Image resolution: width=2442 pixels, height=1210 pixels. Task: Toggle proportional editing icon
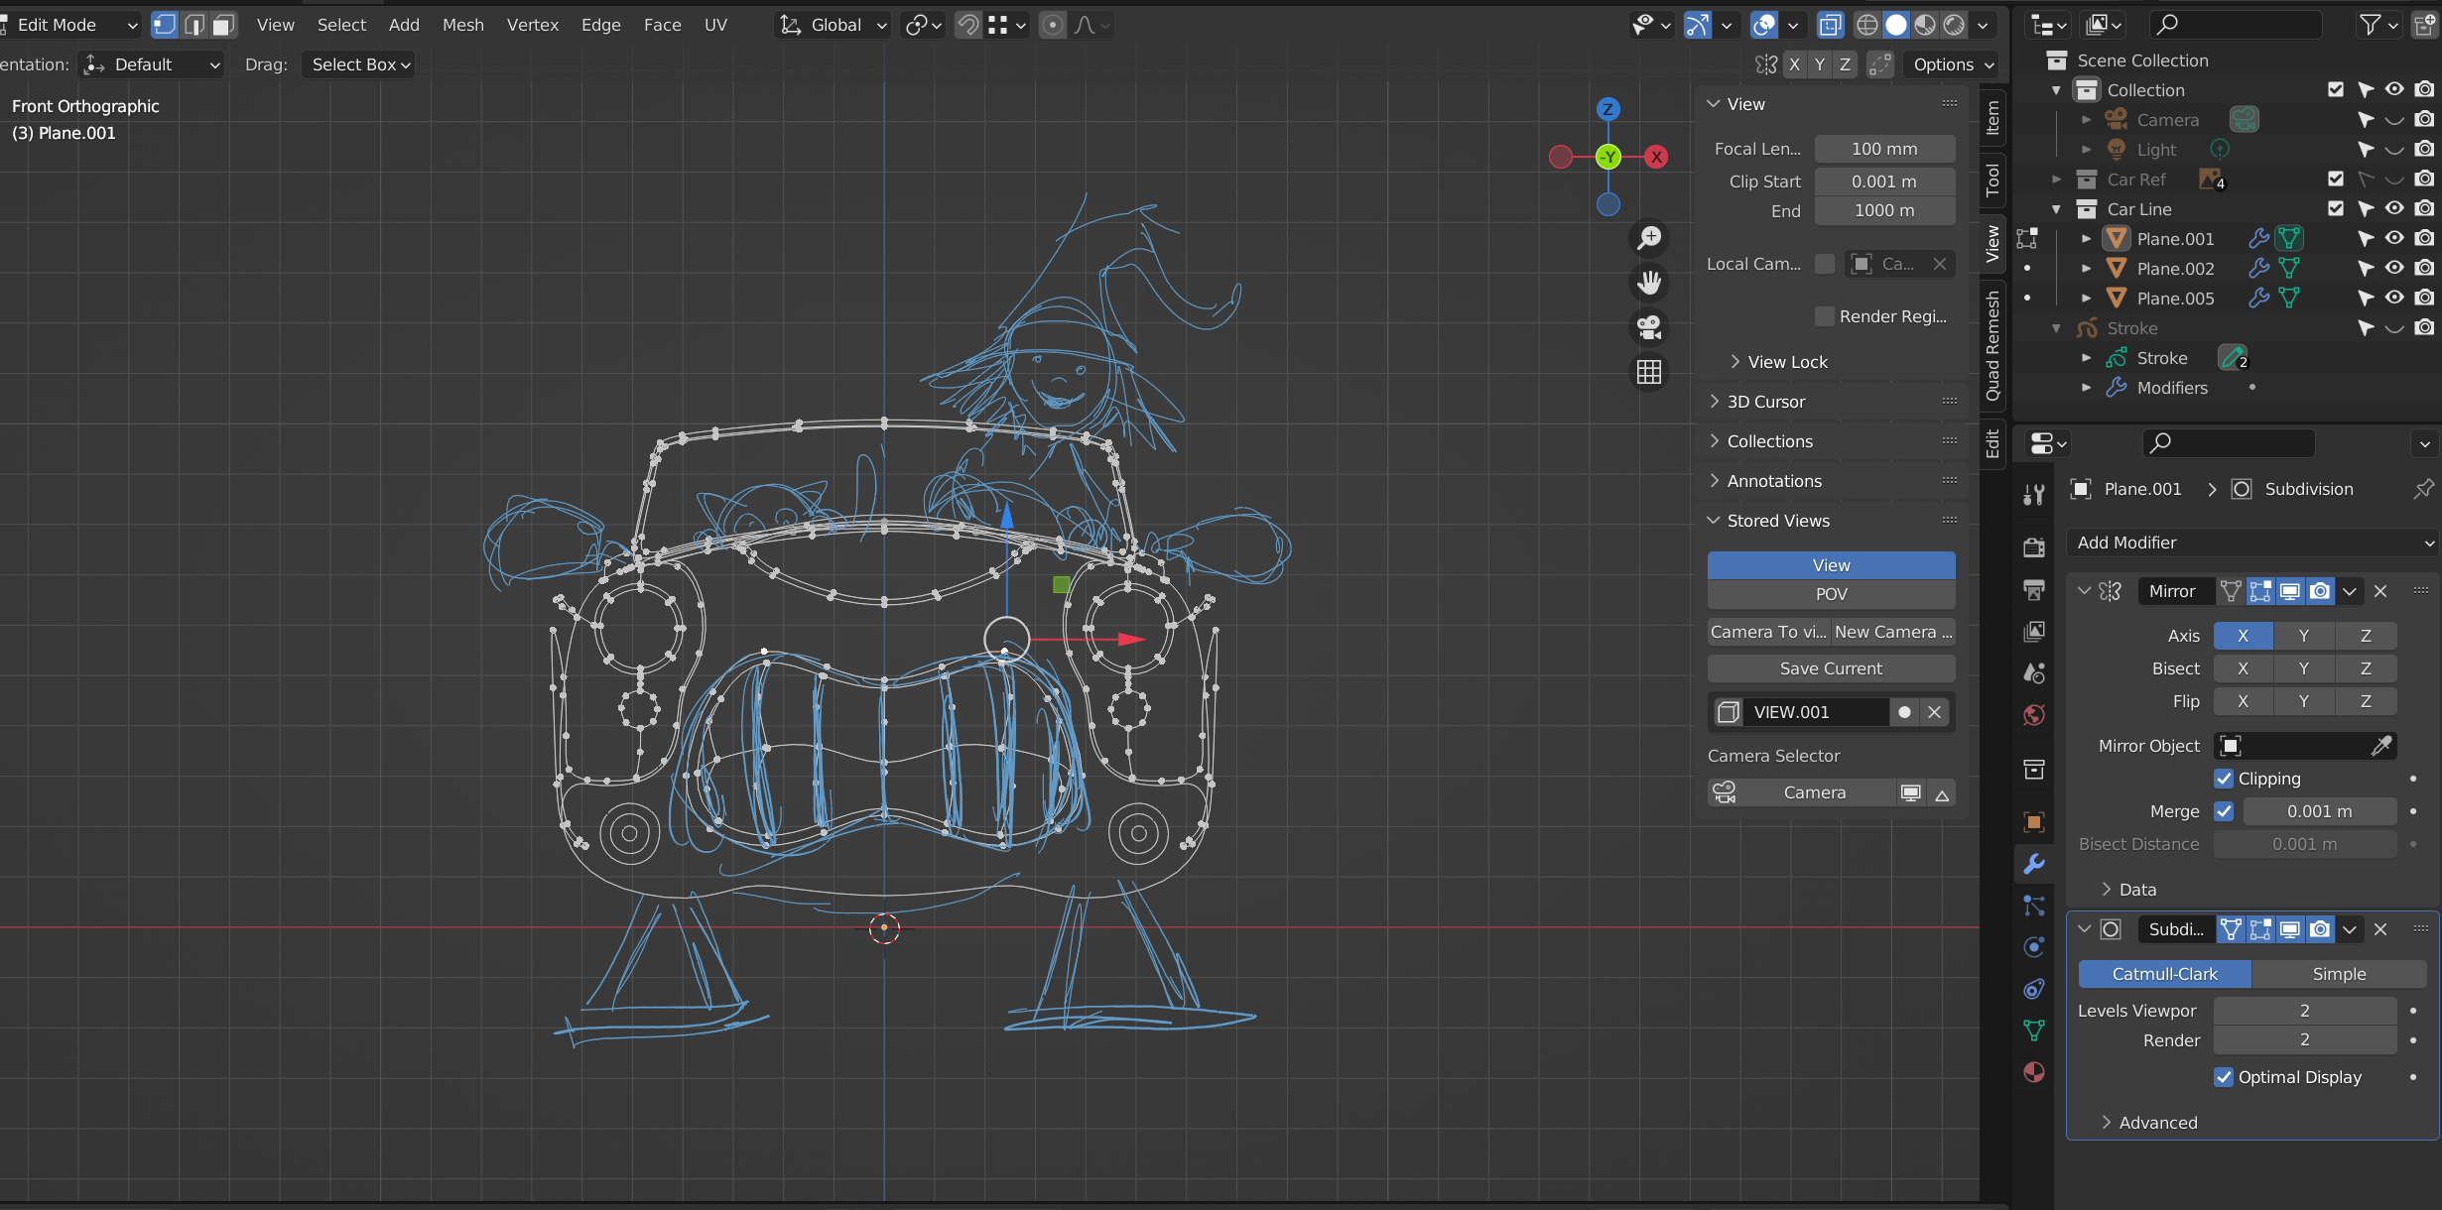tap(1053, 25)
